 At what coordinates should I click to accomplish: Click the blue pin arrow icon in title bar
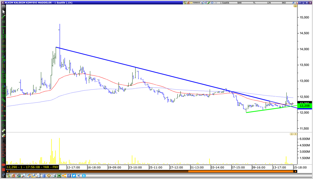(x=293, y=3)
